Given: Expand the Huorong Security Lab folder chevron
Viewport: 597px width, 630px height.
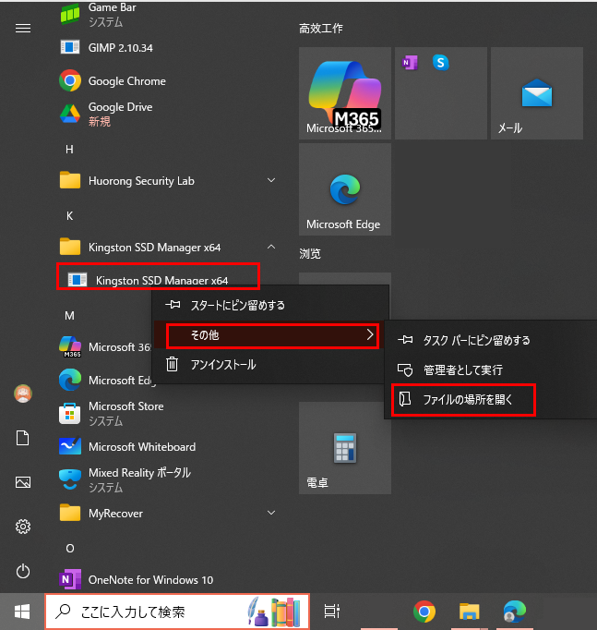Looking at the screenshot, I should coord(271,180).
